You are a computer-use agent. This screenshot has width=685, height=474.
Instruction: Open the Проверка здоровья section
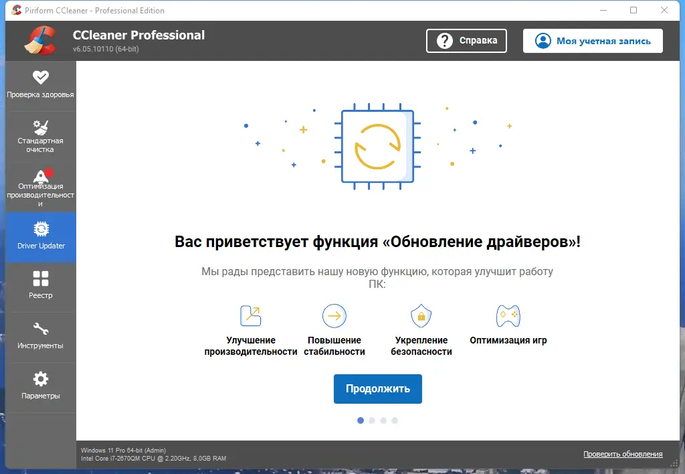point(40,86)
